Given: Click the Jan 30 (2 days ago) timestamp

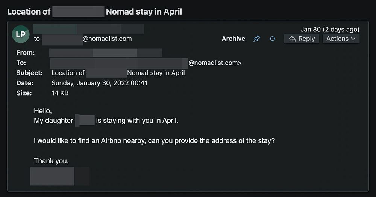Looking at the screenshot, I should click(330, 29).
